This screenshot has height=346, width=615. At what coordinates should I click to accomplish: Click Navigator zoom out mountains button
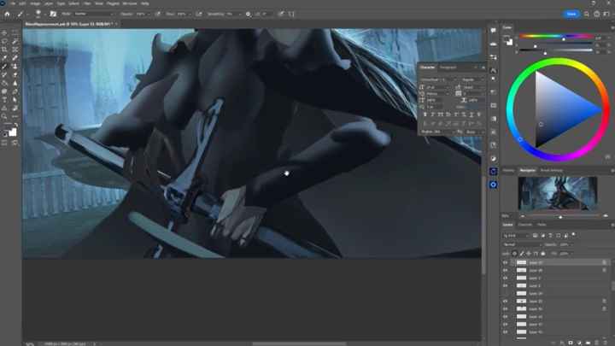coord(523,216)
